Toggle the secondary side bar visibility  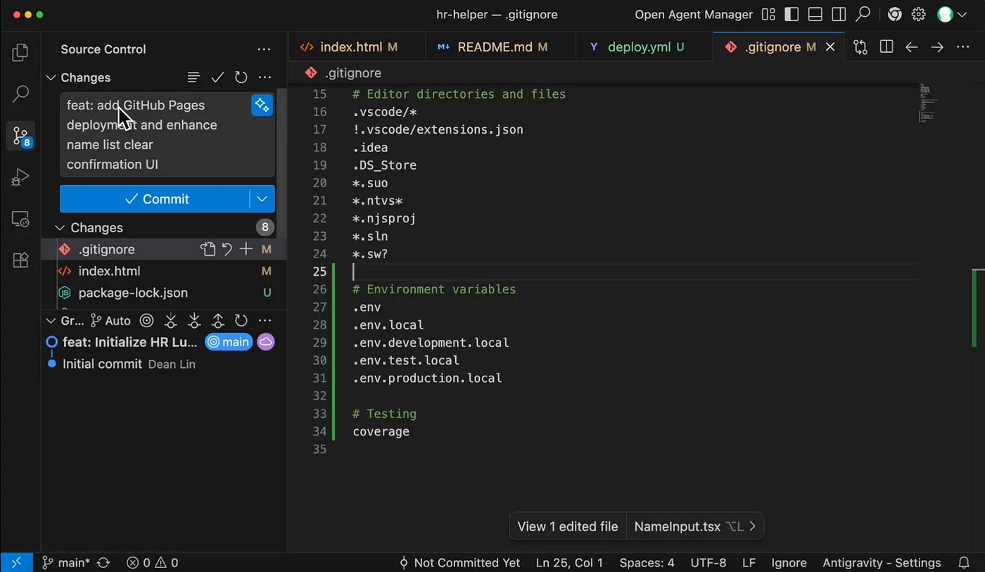[x=838, y=15]
